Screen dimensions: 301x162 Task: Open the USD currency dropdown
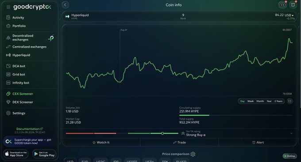click(x=289, y=15)
